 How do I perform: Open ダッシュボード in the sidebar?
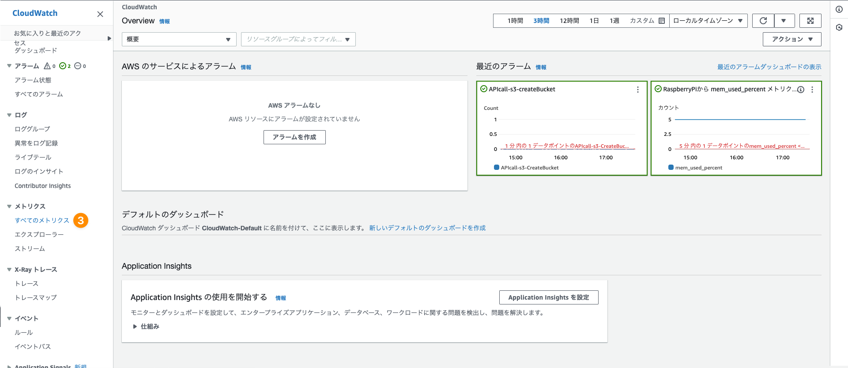(36, 50)
